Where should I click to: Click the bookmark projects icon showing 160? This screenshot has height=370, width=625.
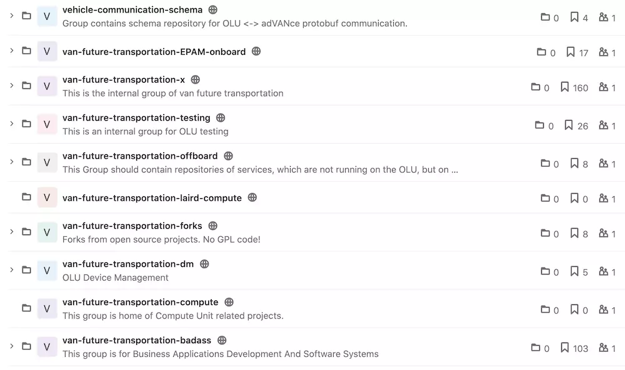pyautogui.click(x=564, y=87)
